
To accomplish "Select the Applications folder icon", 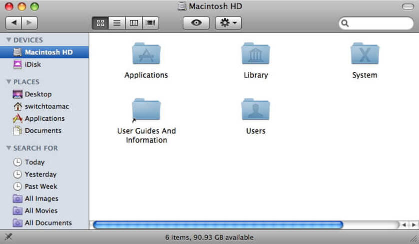I will pyautogui.click(x=146, y=53).
